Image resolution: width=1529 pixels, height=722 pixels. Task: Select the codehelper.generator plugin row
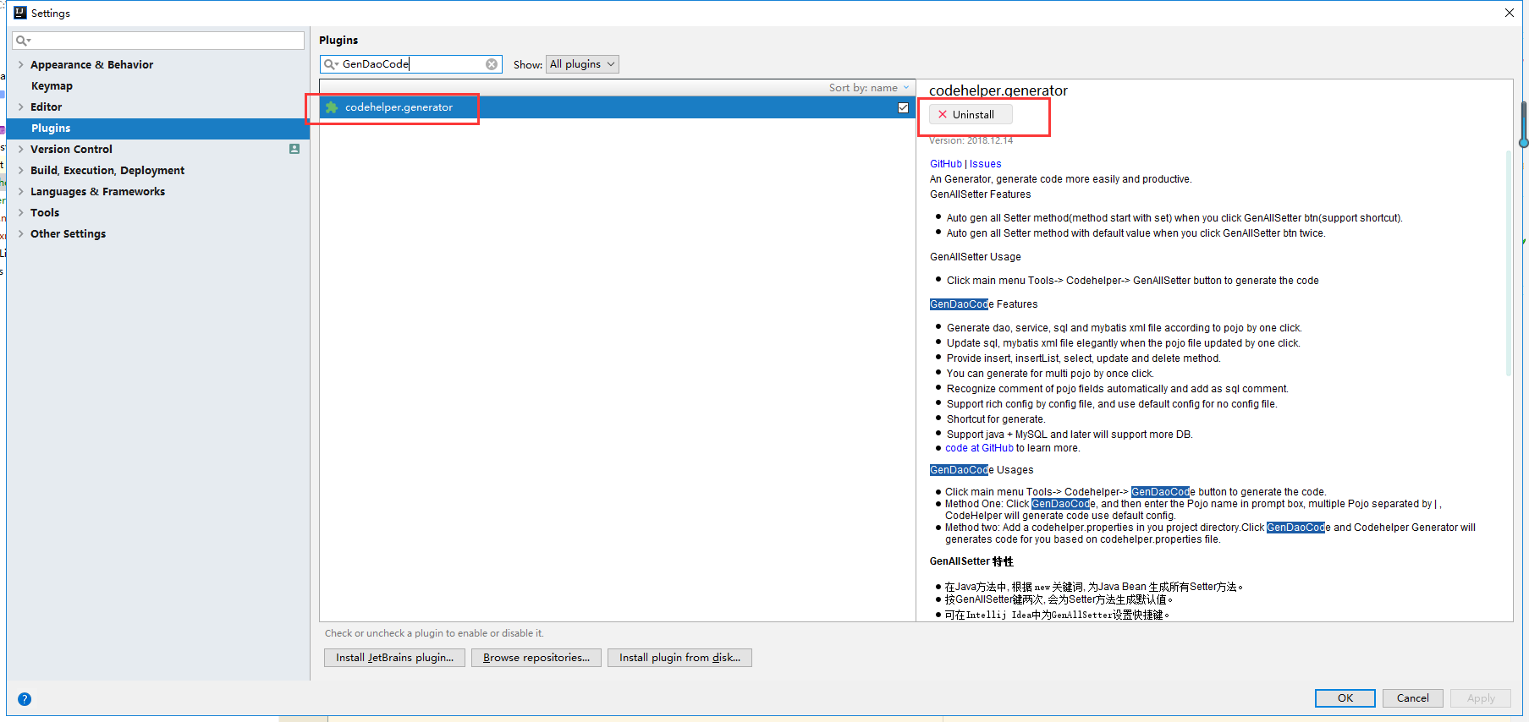pyautogui.click(x=618, y=107)
